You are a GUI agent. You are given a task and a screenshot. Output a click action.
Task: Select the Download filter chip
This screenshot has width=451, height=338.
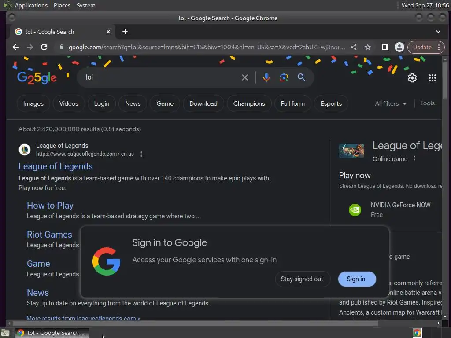tap(203, 103)
